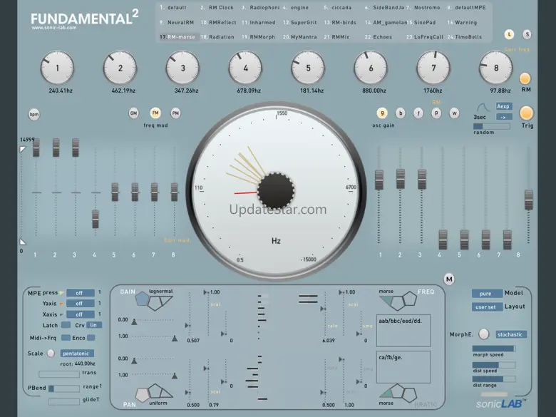This screenshot has width=556, height=417.
Task: Click oscillator knob 8 at 97.88hz
Action: [496, 68]
